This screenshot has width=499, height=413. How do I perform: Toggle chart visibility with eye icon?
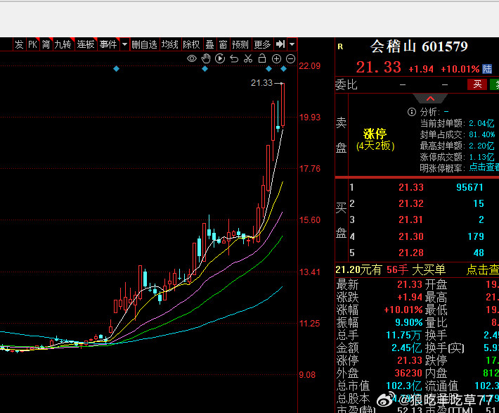[x=192, y=58]
